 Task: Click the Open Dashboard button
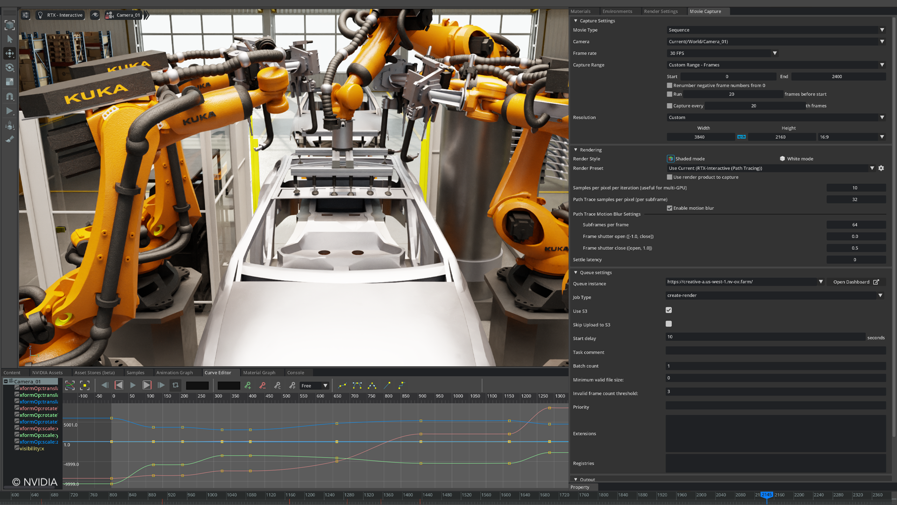[x=856, y=282]
